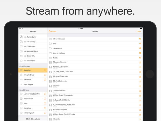Tap download icon for 300.mkv

140,86
